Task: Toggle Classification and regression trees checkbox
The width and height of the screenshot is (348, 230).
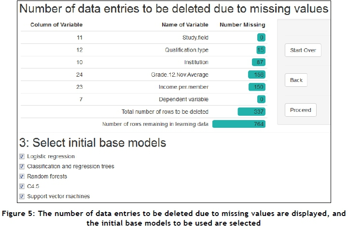Action: pos(22,166)
